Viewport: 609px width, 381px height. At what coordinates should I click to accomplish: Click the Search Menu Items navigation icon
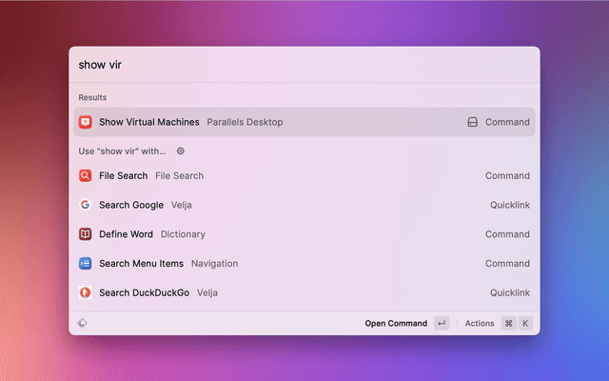(86, 264)
